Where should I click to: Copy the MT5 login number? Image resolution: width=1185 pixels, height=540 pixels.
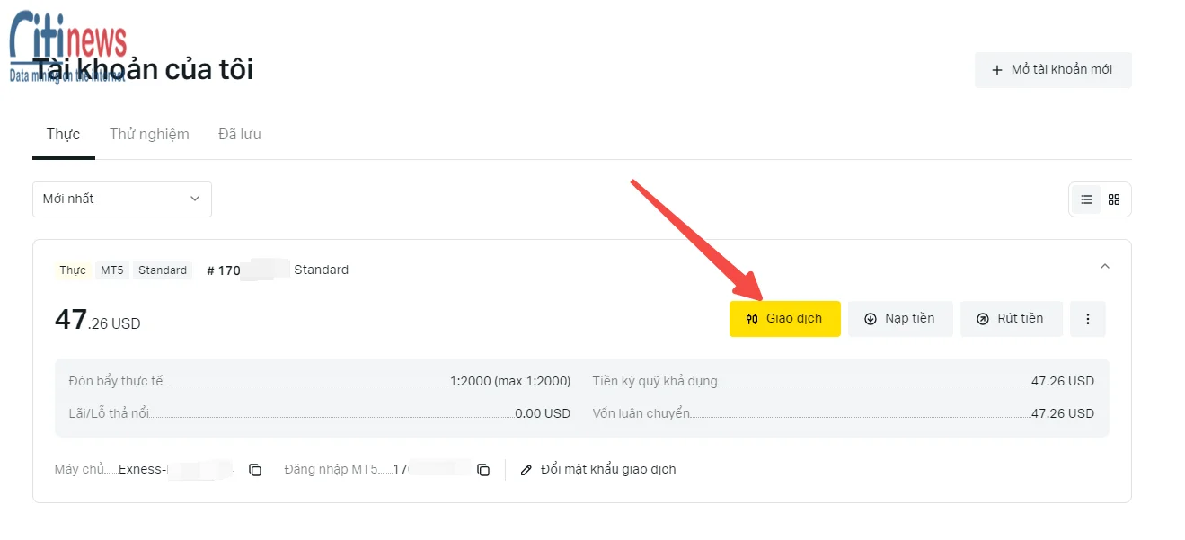[483, 470]
